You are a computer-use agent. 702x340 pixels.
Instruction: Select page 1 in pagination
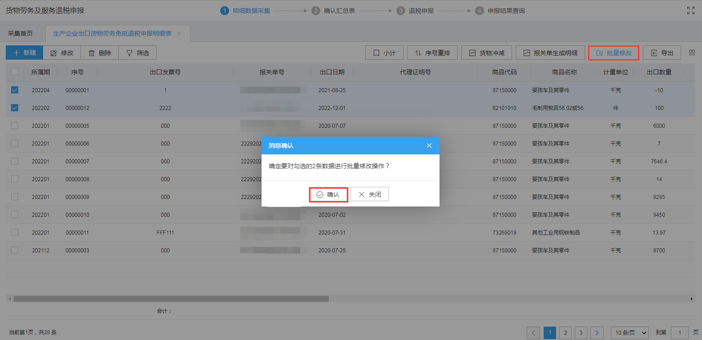click(550, 332)
